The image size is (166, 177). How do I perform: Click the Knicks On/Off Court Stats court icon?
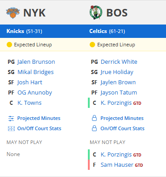tap(11, 128)
